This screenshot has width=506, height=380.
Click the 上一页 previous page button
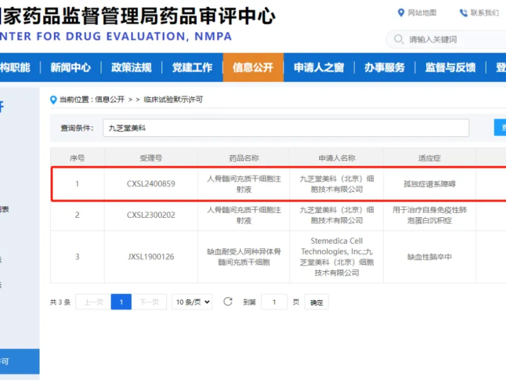[x=94, y=302]
